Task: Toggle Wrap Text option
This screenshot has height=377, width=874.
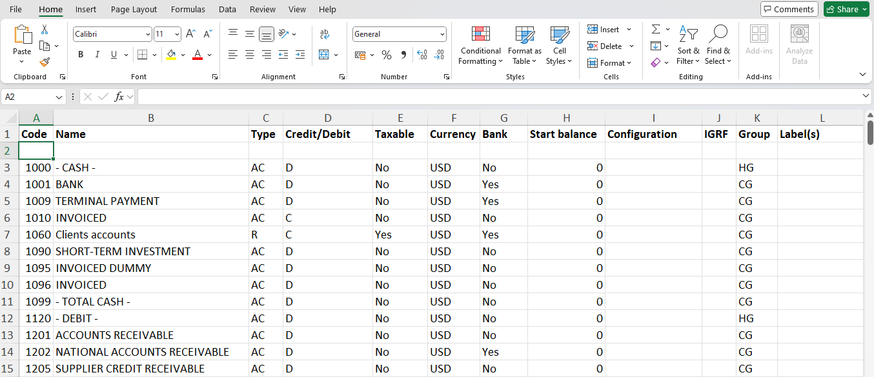Action: tap(325, 34)
